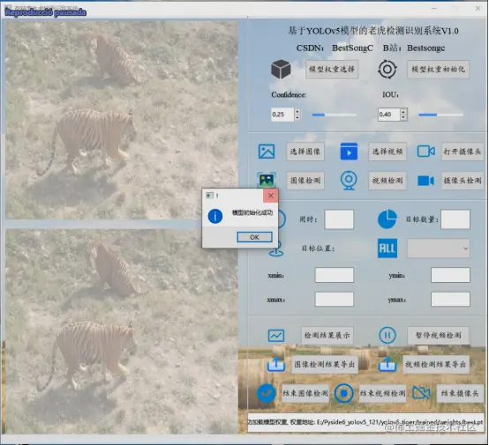Click the webcam icon beside 视频检测
The height and width of the screenshot is (445, 489).
pyautogui.click(x=349, y=181)
